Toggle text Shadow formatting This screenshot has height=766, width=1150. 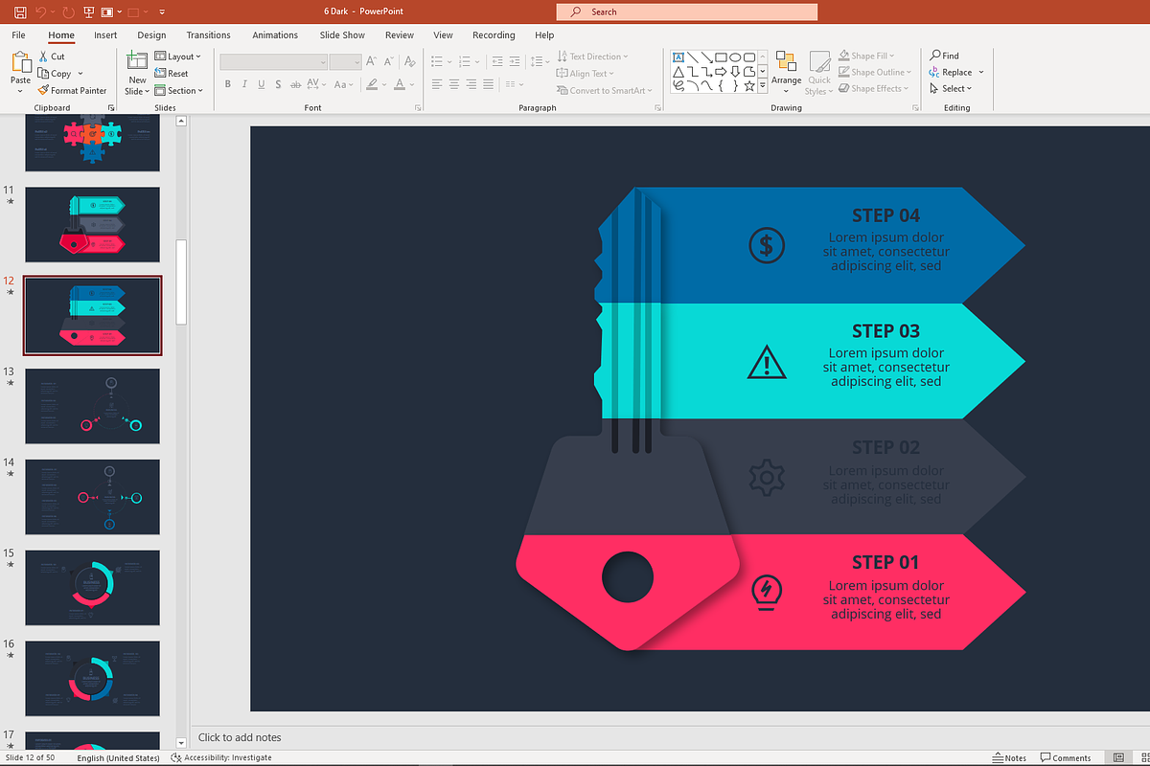[278, 84]
